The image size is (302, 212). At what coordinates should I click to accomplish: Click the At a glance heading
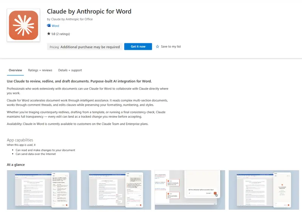[x=16, y=165]
